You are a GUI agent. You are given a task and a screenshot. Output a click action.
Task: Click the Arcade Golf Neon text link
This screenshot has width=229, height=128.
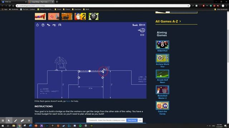pos(162,81)
